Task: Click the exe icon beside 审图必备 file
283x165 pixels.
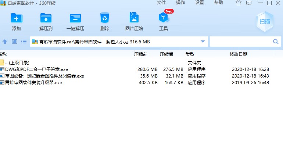Action: click(x=2, y=76)
